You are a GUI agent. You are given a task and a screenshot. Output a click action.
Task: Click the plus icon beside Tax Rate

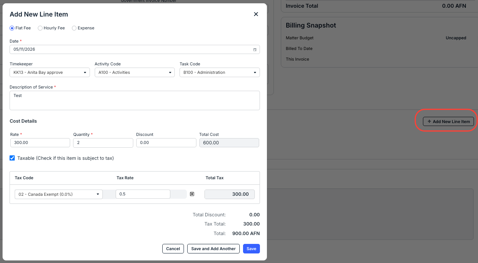192,194
